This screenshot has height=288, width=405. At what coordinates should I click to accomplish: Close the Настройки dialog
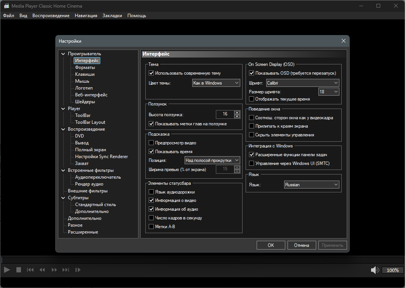pyautogui.click(x=343, y=41)
